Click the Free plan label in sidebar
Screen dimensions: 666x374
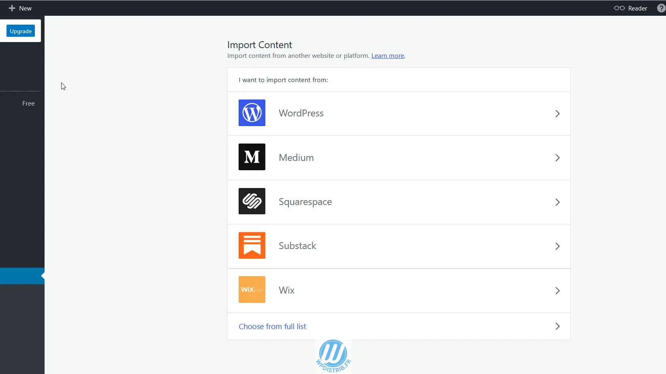click(x=28, y=104)
